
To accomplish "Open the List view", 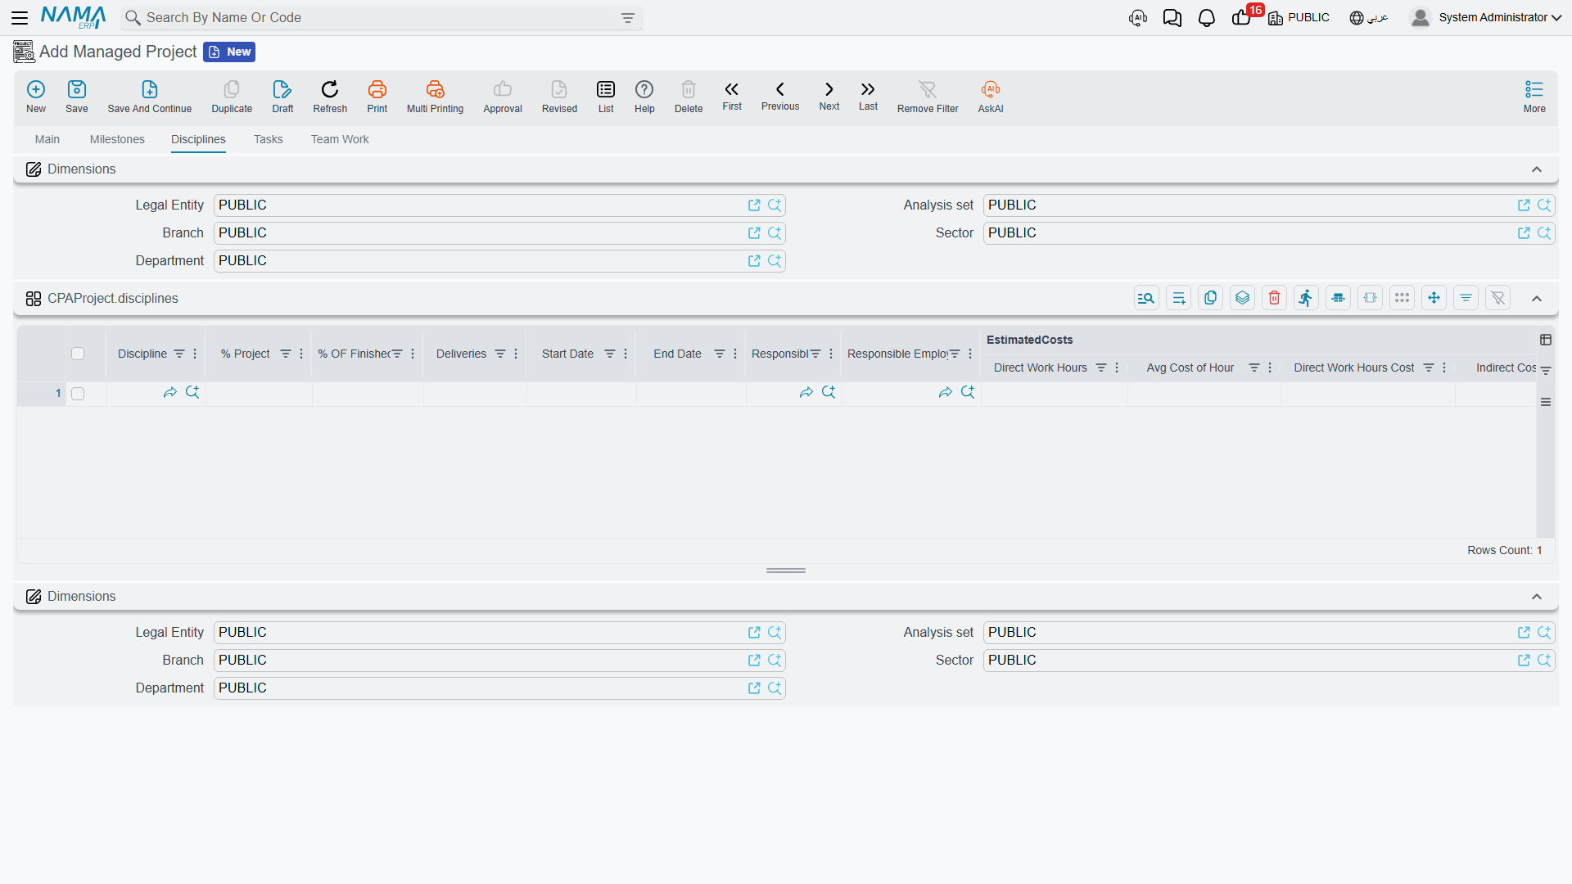I will [606, 97].
